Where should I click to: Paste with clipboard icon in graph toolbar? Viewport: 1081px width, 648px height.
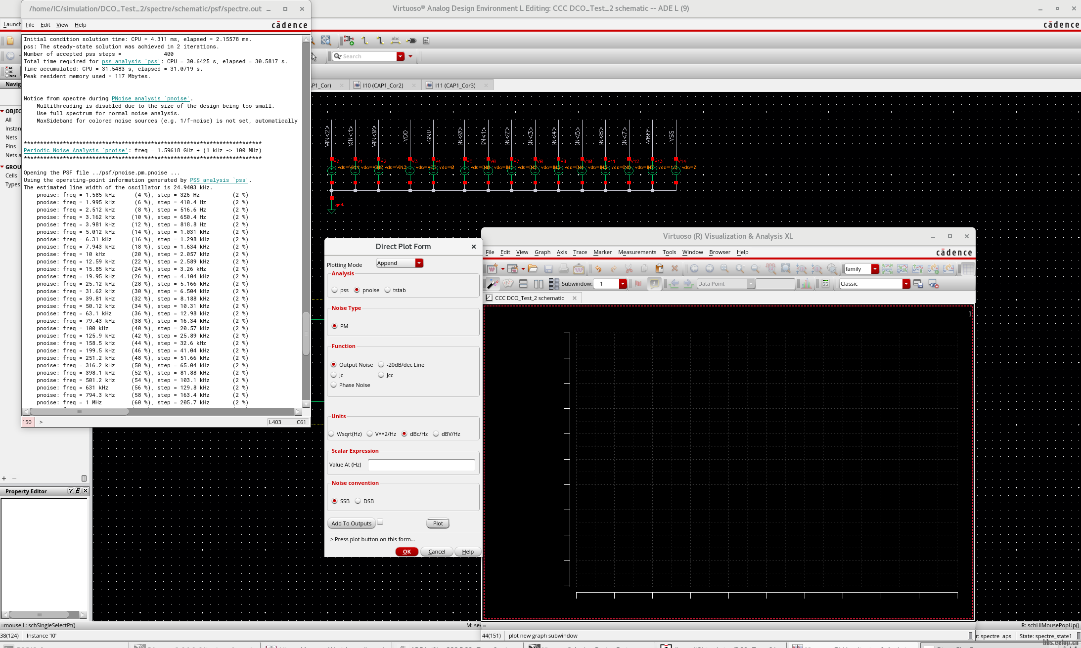(x=659, y=269)
